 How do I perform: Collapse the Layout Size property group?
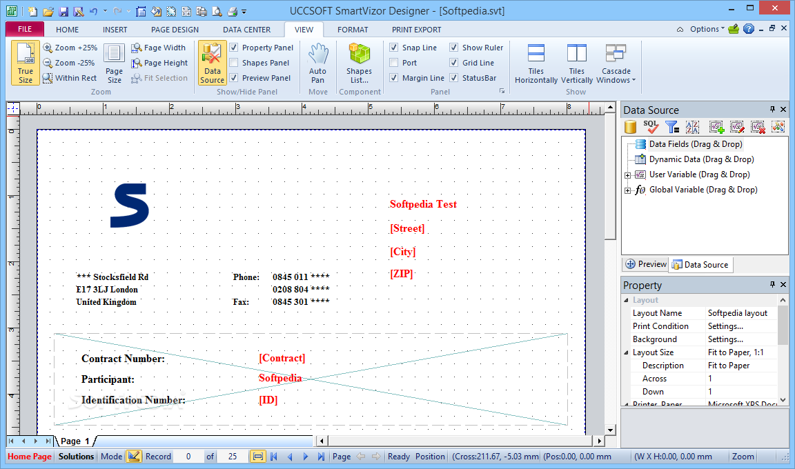(626, 352)
